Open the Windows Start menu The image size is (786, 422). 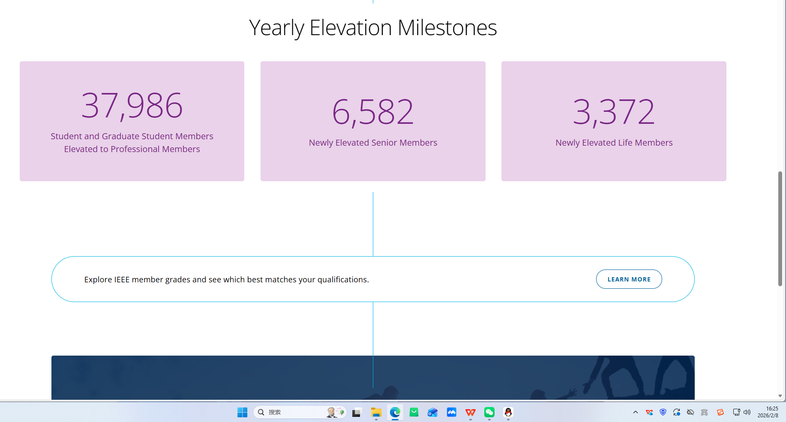click(x=242, y=412)
